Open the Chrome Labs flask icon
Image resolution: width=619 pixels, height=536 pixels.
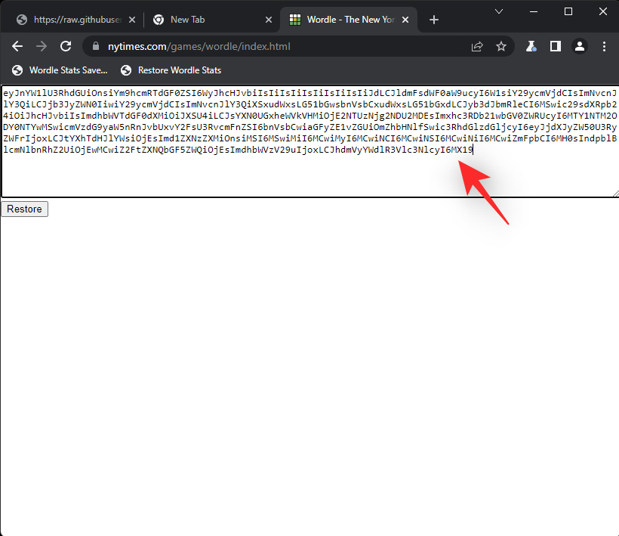531,46
